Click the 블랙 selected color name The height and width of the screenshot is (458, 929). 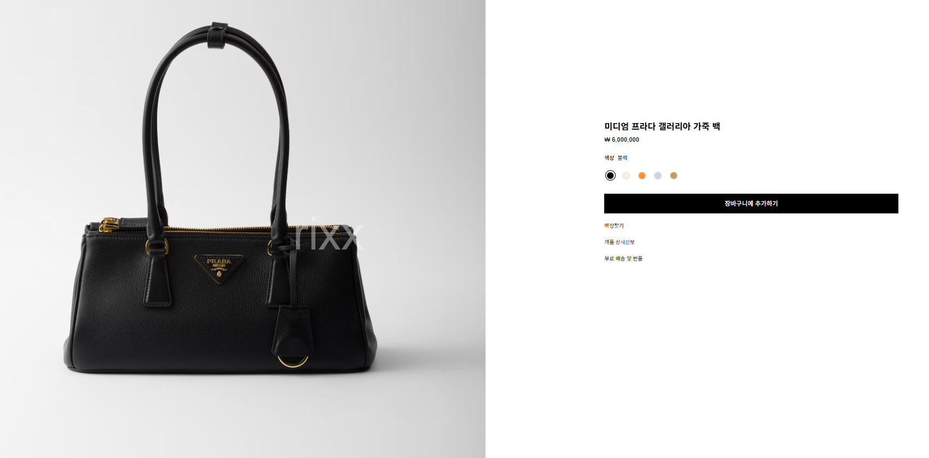(x=622, y=158)
